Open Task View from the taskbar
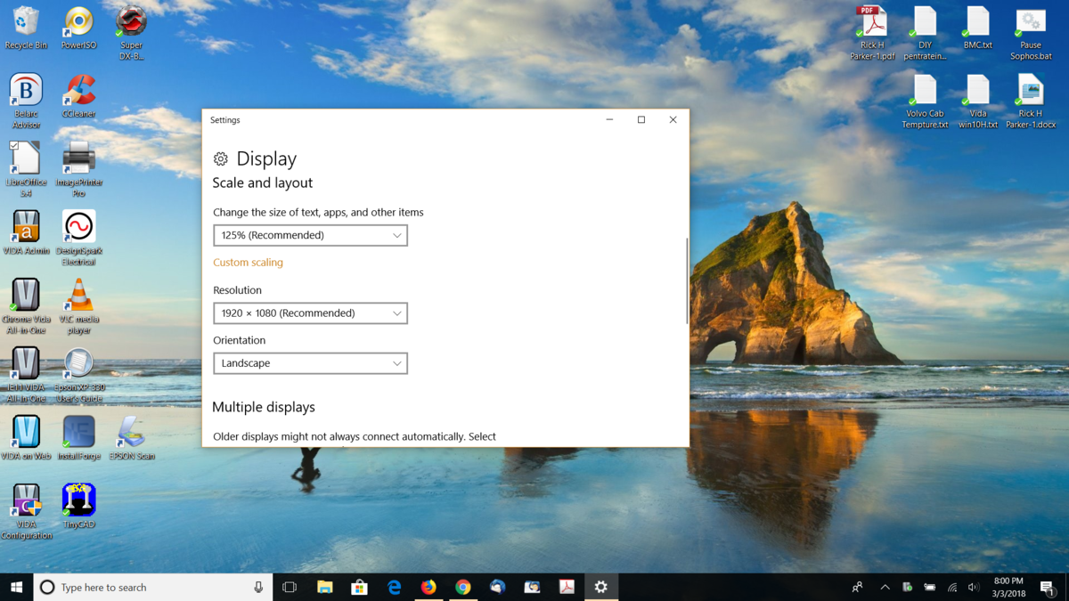 [290, 588]
